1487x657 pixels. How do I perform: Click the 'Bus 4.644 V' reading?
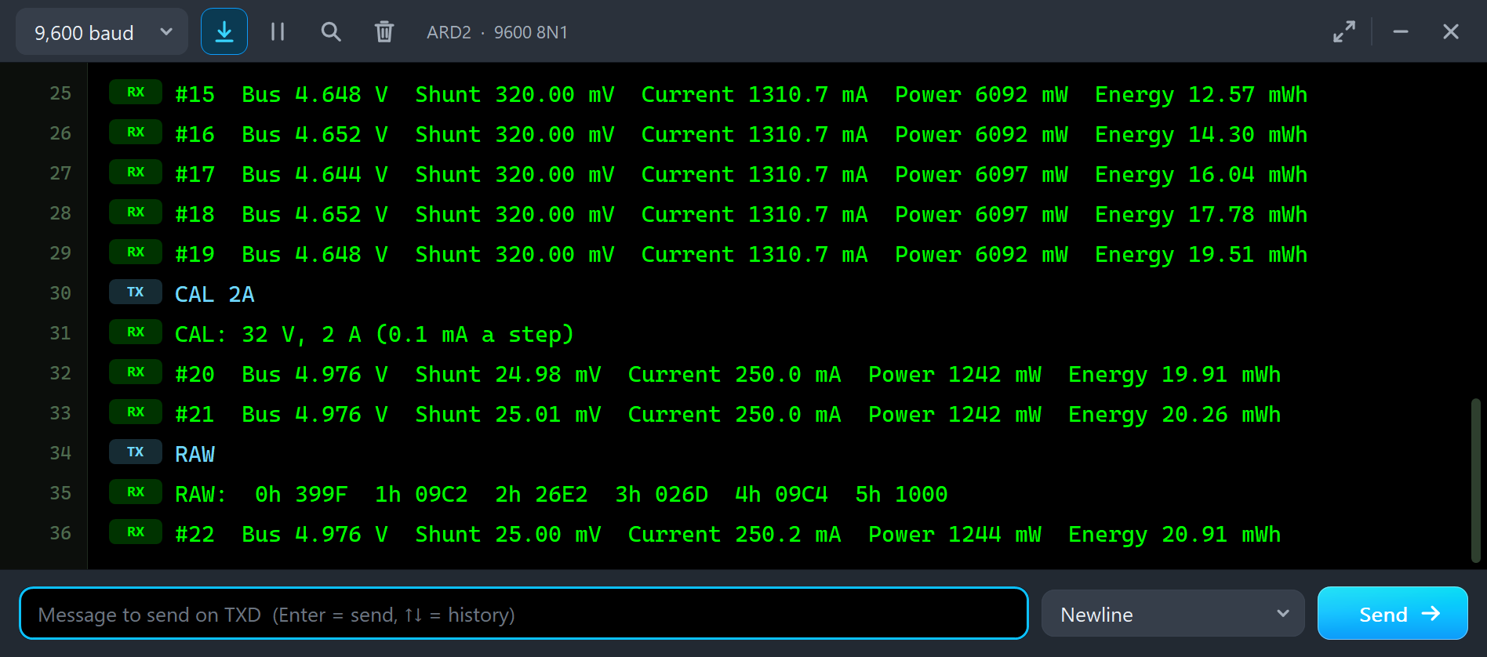click(x=314, y=175)
